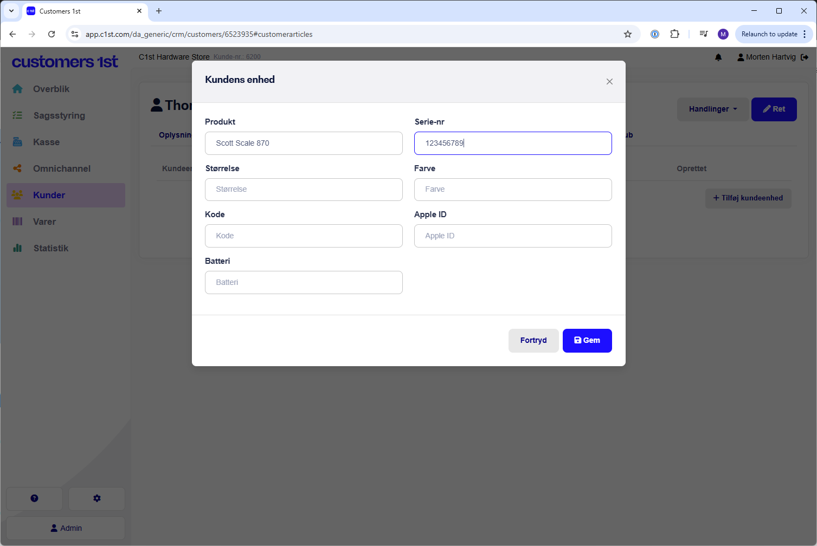Switch to the Oplysninger tab
Viewport: 817px width, 546px height.
(175, 135)
